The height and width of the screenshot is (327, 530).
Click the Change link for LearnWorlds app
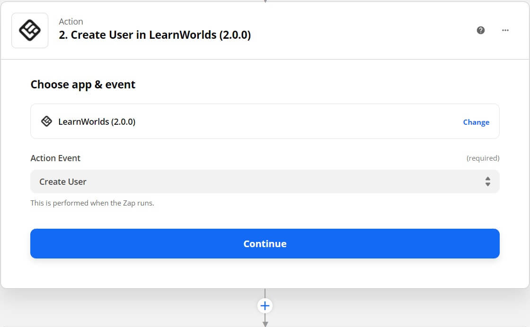pyautogui.click(x=476, y=122)
